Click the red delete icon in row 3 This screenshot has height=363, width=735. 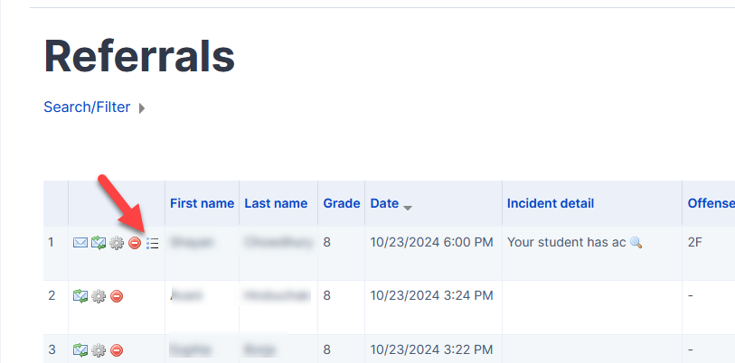tap(117, 349)
